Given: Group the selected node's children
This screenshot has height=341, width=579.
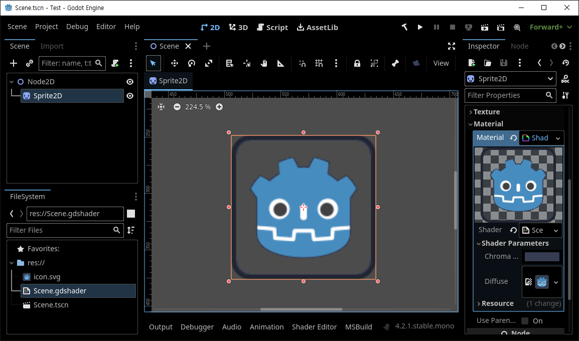Looking at the screenshot, I should pos(374,64).
